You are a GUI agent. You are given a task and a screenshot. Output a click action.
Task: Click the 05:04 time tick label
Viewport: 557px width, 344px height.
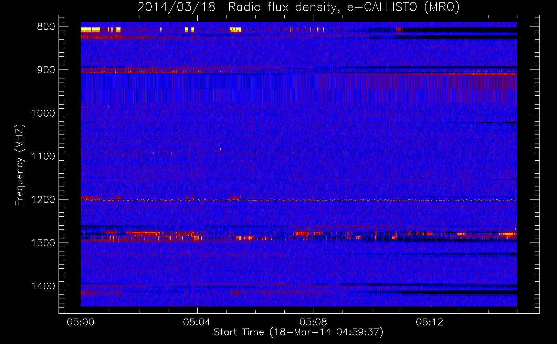[197, 322]
